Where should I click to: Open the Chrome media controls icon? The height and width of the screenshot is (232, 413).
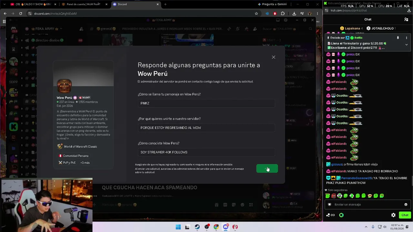302,14
